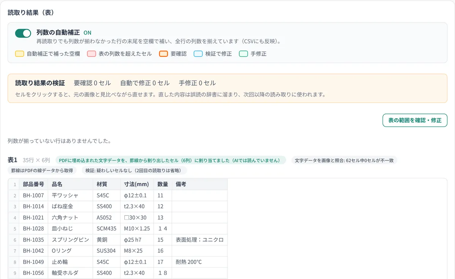Viewport: 455px width, 279px height.
Task: Select the 部品番号 column header
Action: [33, 184]
